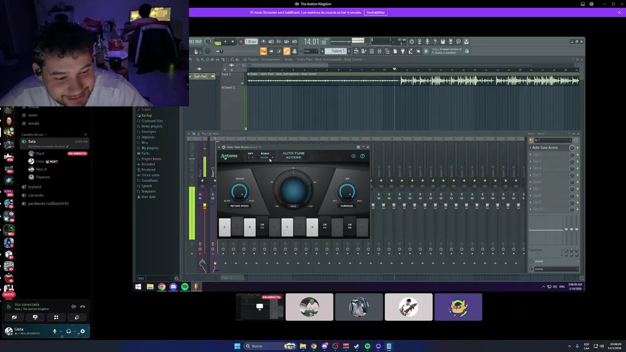Open the spam text channel
The height and width of the screenshot is (352, 626).
pos(33,115)
